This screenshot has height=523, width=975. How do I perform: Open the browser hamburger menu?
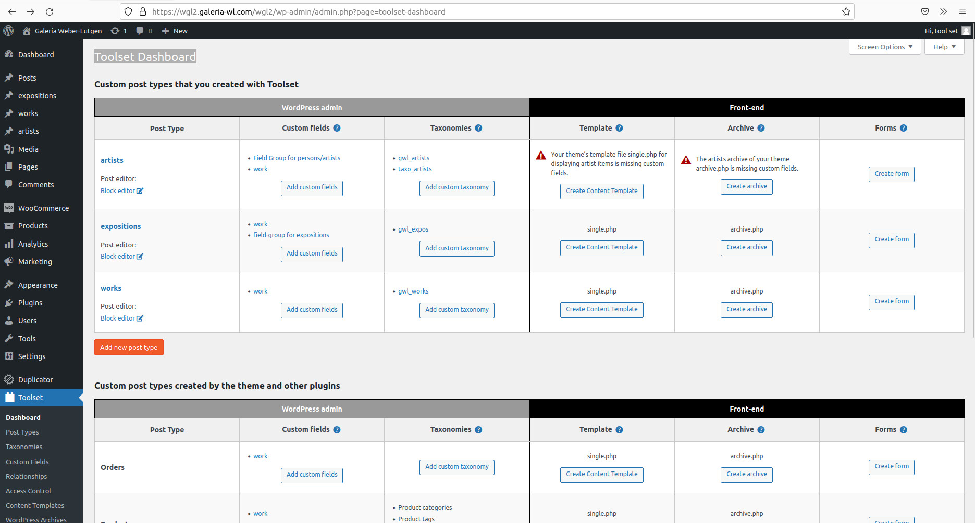[x=962, y=11]
